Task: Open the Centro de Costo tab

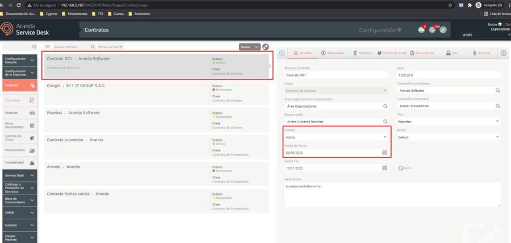Action: 392,53
